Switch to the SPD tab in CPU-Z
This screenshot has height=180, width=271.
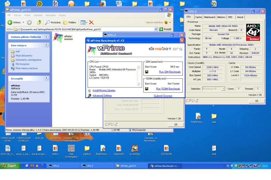point(230,17)
